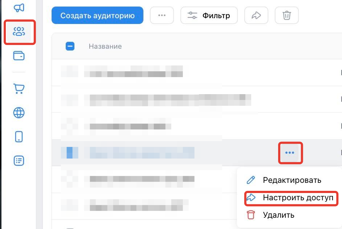Image resolution: width=342 pixels, height=229 pixels.
Task: Choose Удалить in the context menu
Action: [270, 215]
